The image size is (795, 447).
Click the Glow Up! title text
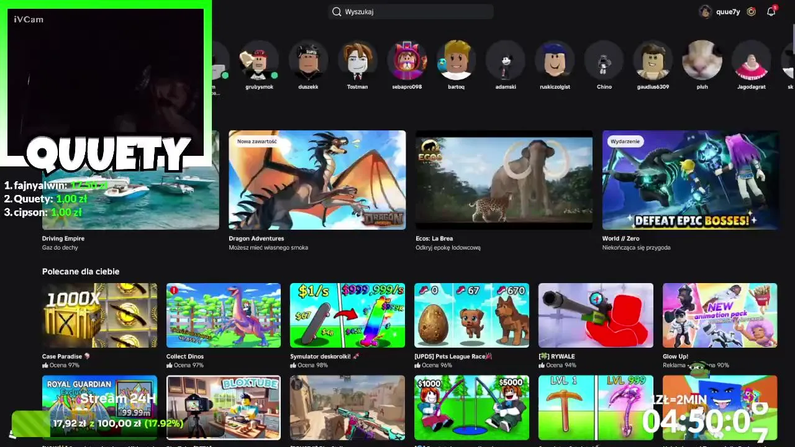coord(675,356)
